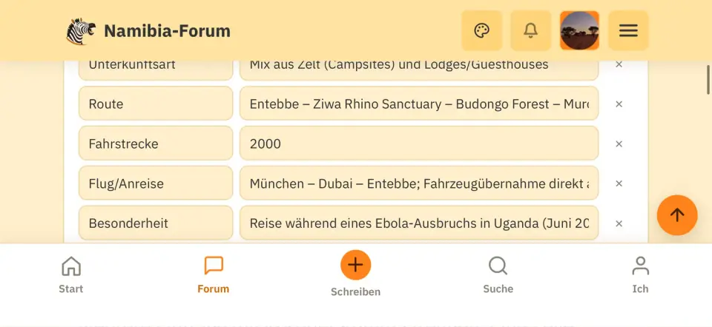Viewport: 712px width, 327px height.
Task: Delete the Fahrstrecke row
Action: point(619,144)
